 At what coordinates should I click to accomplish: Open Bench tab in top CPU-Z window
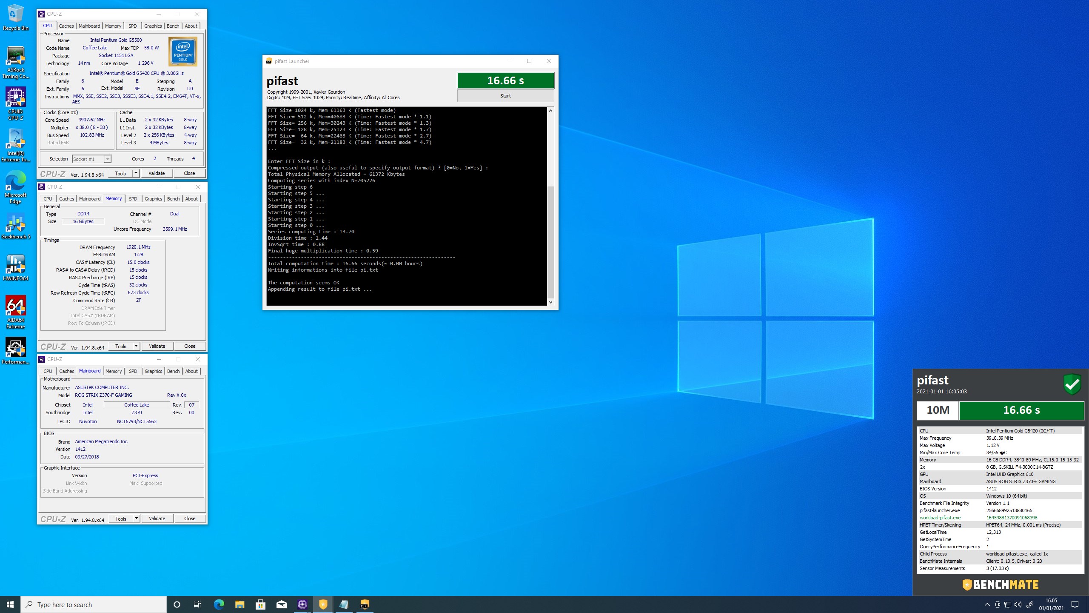point(173,26)
